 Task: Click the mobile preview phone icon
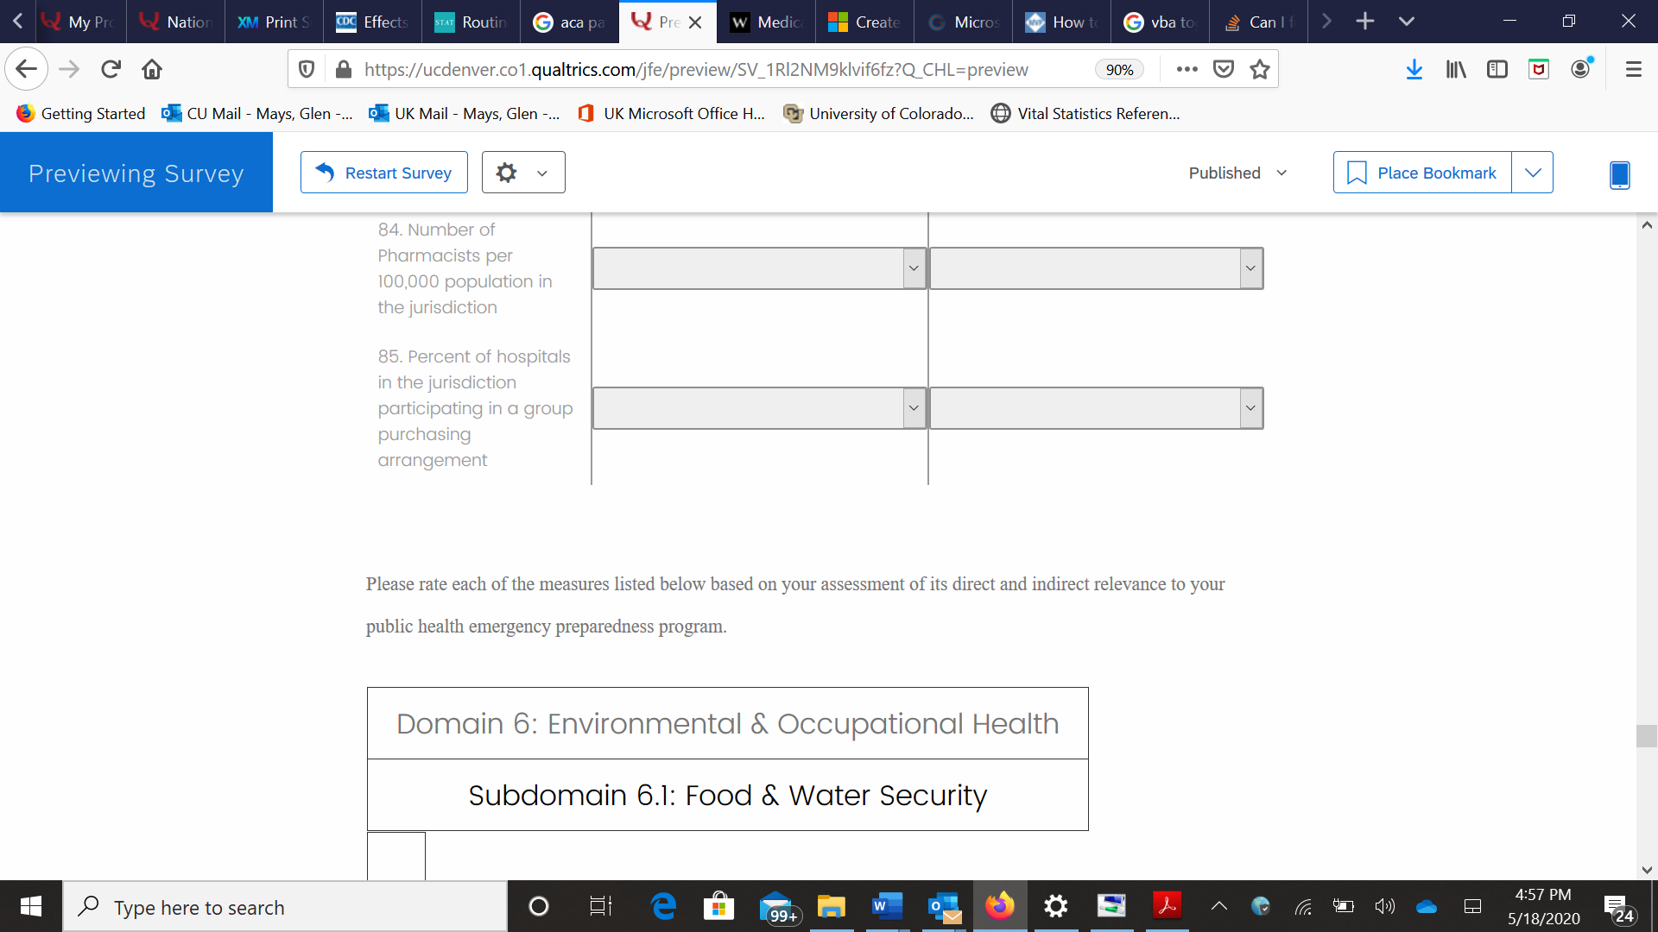coord(1619,174)
